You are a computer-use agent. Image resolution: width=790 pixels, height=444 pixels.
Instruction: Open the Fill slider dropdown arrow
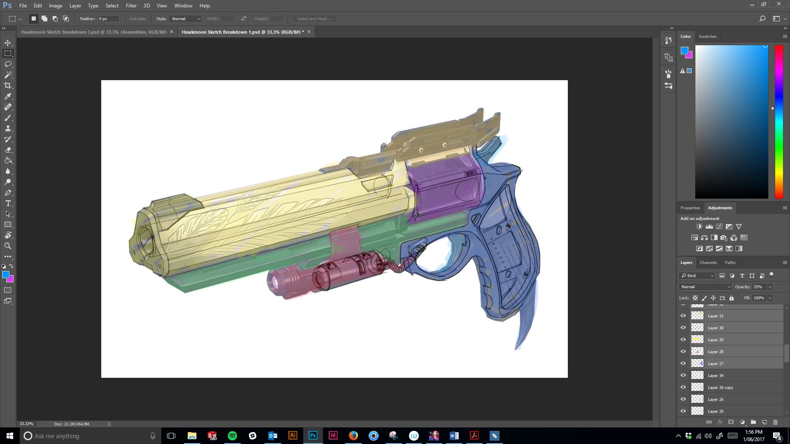[x=770, y=298]
